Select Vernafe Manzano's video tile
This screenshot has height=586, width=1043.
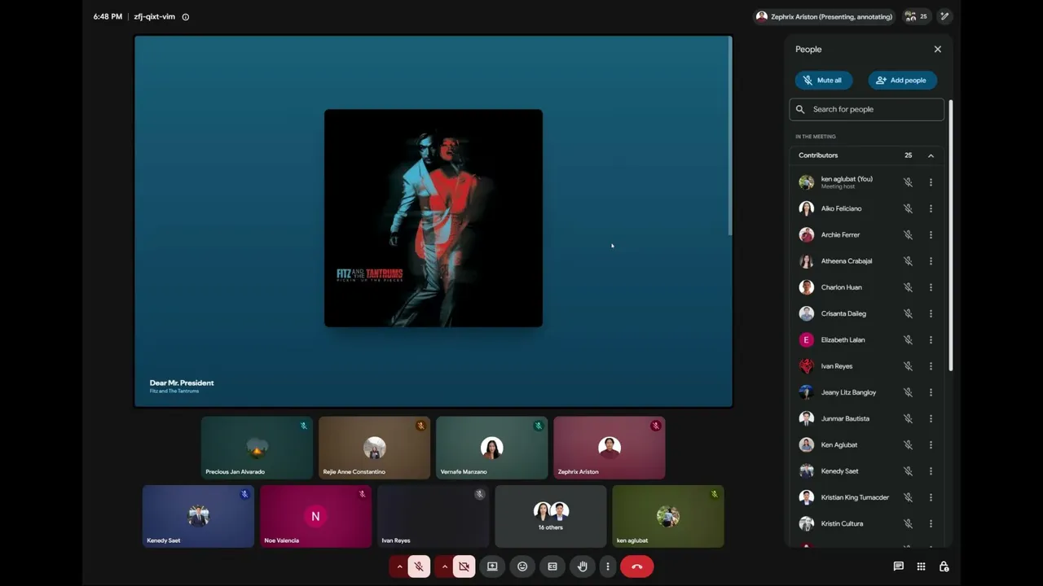pyautogui.click(x=491, y=448)
